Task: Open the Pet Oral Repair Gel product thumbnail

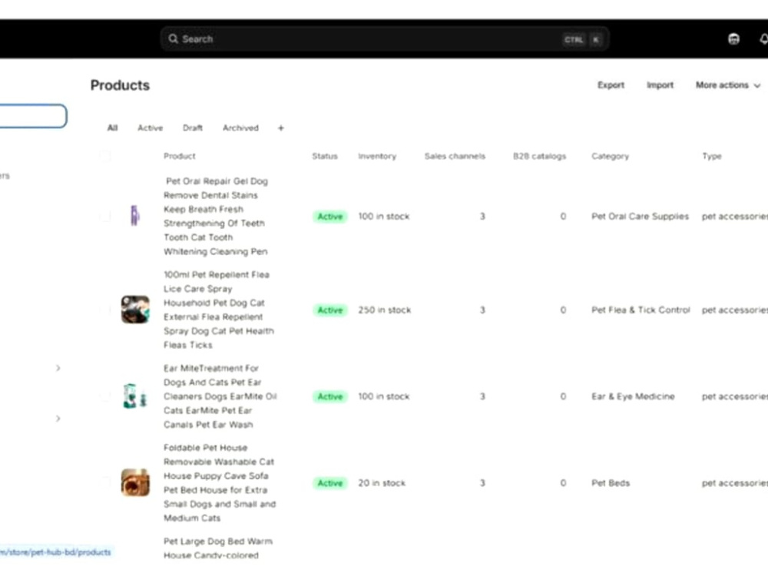Action: click(x=134, y=216)
